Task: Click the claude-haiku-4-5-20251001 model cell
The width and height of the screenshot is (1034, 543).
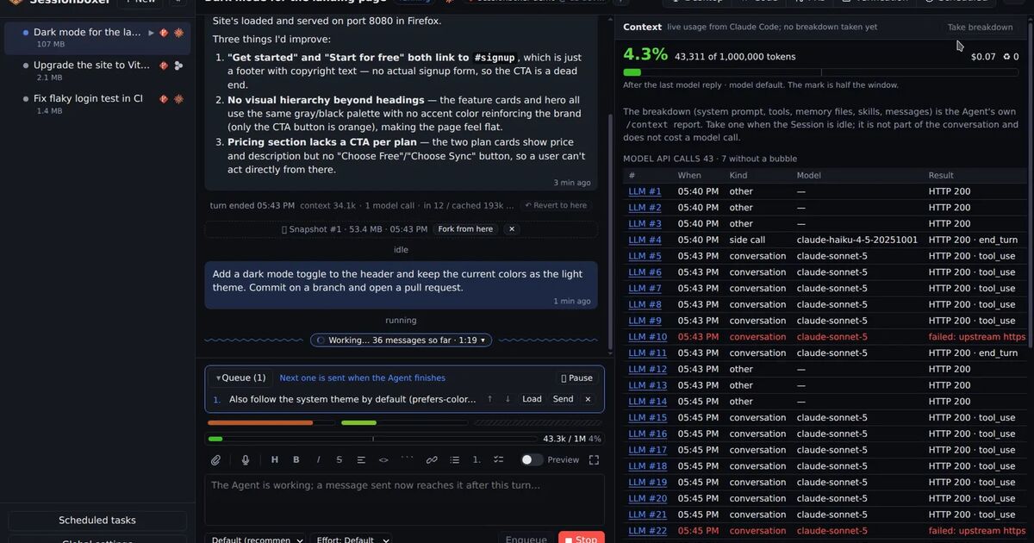Action: pyautogui.click(x=857, y=240)
